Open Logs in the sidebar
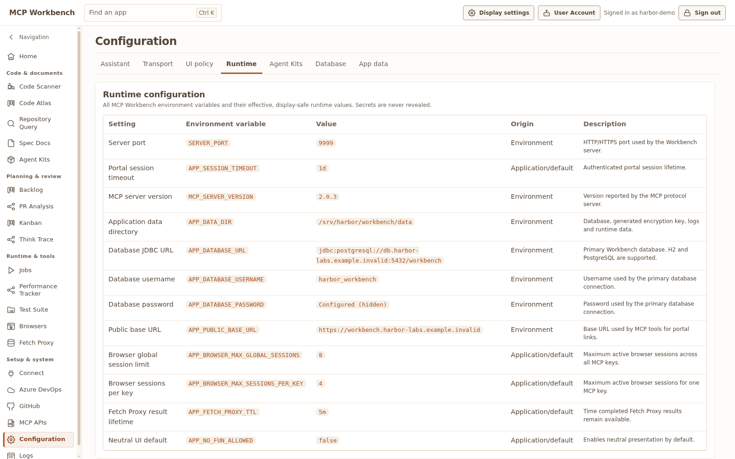This screenshot has width=735, height=459. pos(39,455)
